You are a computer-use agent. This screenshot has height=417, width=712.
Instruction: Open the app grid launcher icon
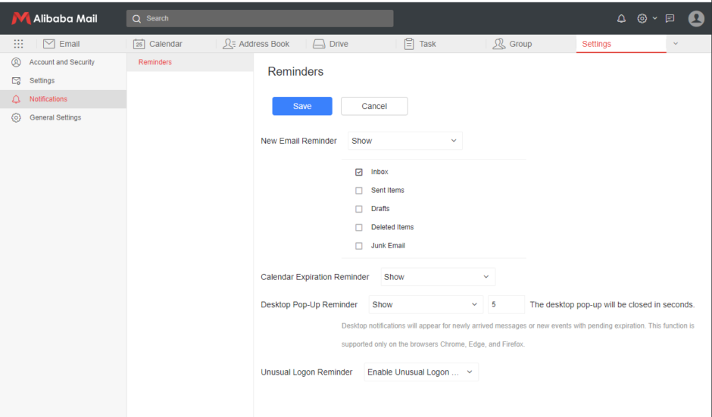pyautogui.click(x=18, y=44)
